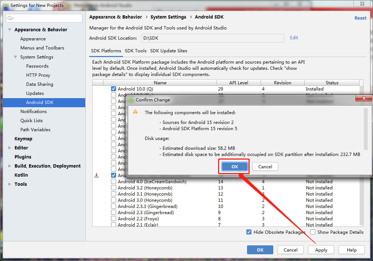The width and height of the screenshot is (373, 261).
Task: Sort table by Name column header
Action: click(160, 83)
